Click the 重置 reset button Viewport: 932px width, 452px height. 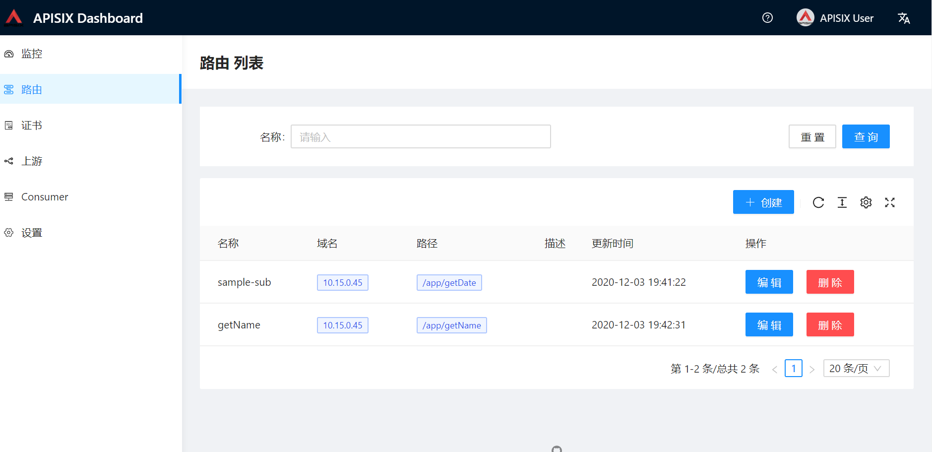point(812,136)
